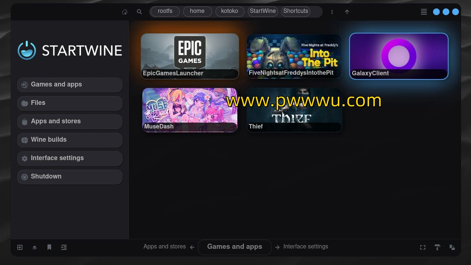Go up one directory with arrow icon
471x265 pixels.
point(347,12)
